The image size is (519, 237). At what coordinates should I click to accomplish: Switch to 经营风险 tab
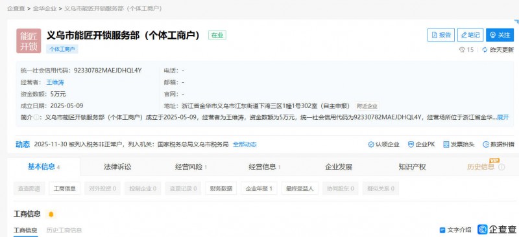pos(191,167)
